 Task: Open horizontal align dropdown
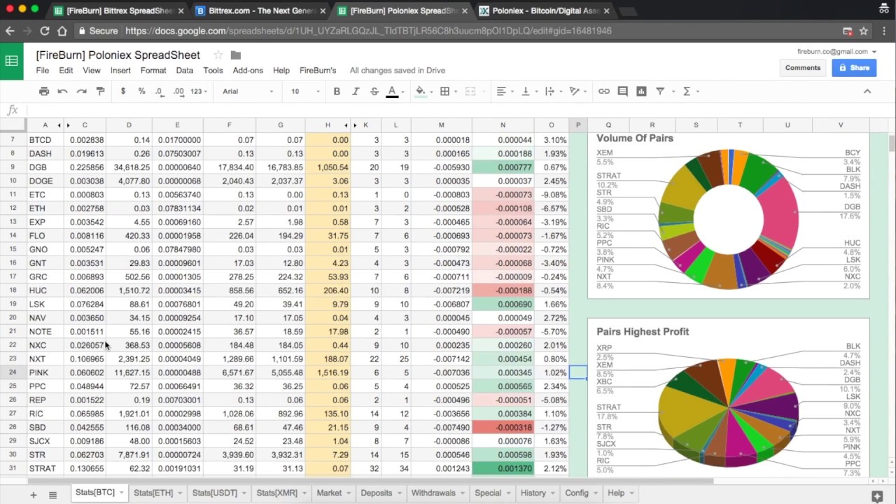(x=505, y=91)
